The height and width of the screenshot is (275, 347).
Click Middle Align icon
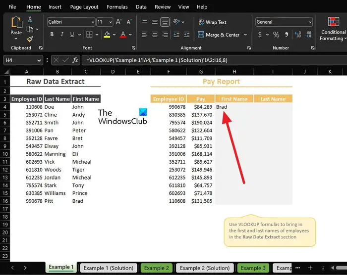click(155, 22)
